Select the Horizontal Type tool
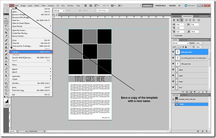 [x=6, y=72]
